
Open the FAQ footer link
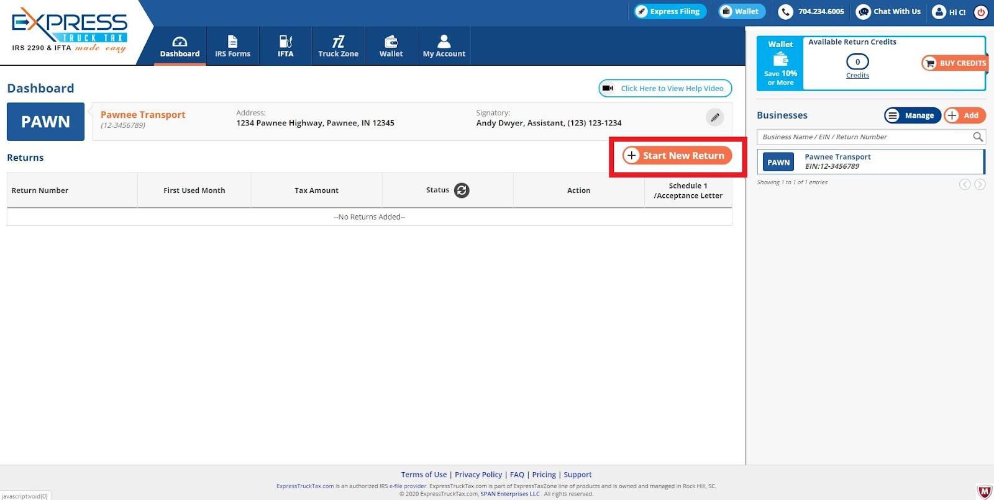[517, 475]
